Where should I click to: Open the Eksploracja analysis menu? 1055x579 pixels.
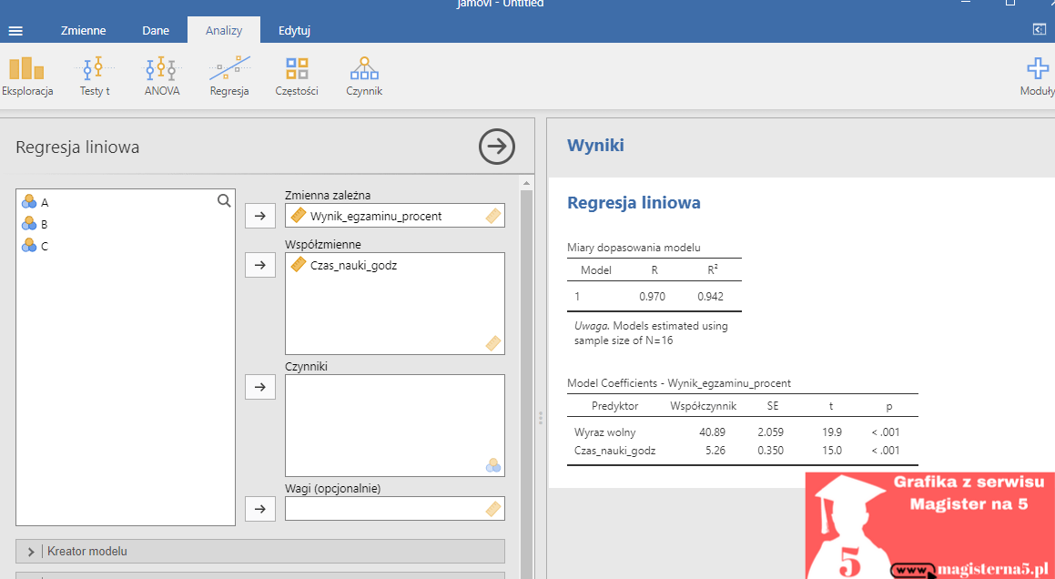point(27,76)
